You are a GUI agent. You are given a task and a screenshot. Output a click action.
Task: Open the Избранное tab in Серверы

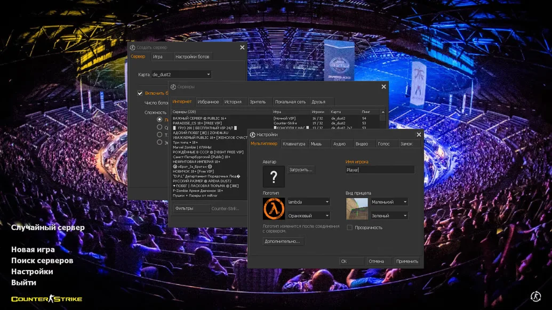[x=208, y=102]
